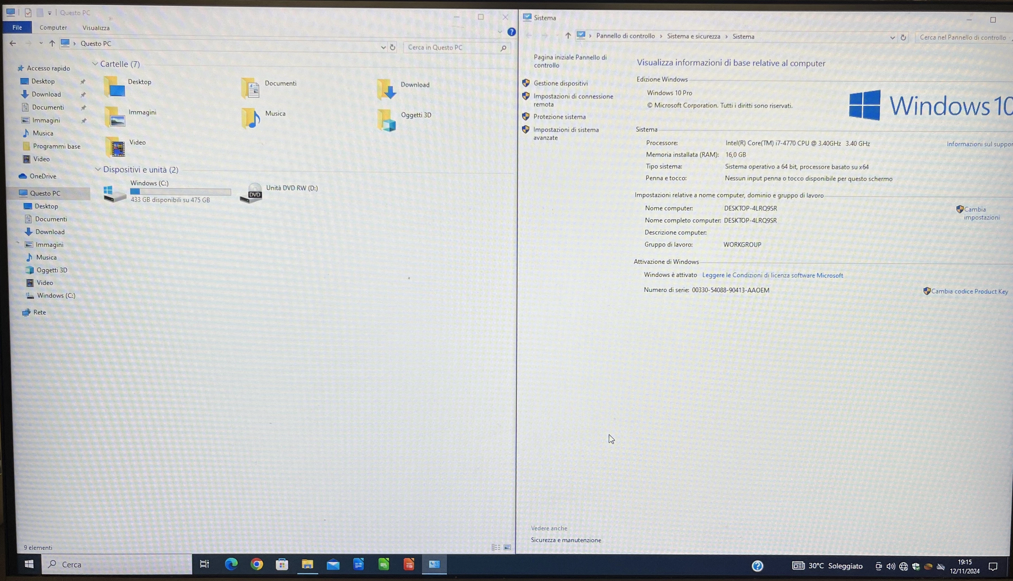Click the disk usage bar of Windows (C:)

click(x=180, y=192)
